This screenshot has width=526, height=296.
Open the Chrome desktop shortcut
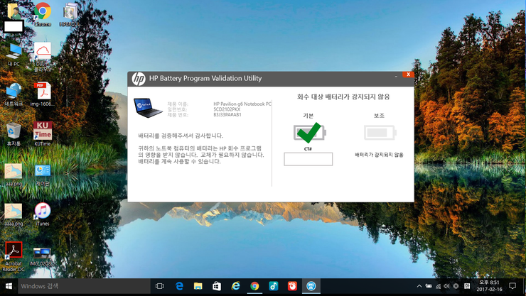(43, 14)
